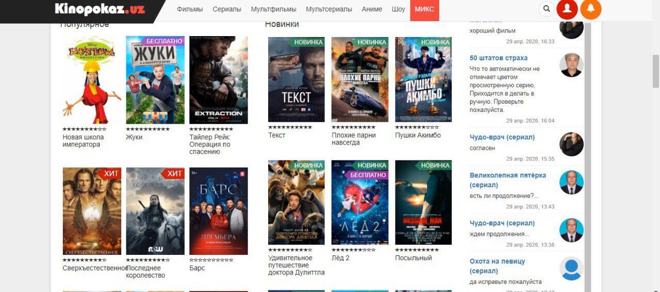Click avatar beside Великолепная пятёрка comment

click(571, 182)
